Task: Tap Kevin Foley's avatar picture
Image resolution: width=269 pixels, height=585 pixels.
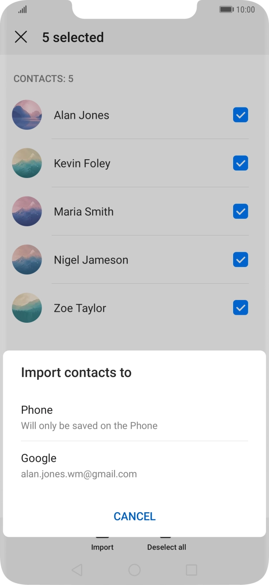Action: (x=27, y=163)
